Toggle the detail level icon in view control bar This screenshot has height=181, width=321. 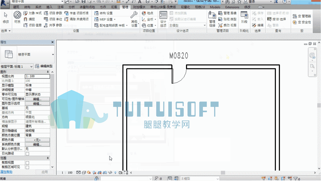[78, 173]
